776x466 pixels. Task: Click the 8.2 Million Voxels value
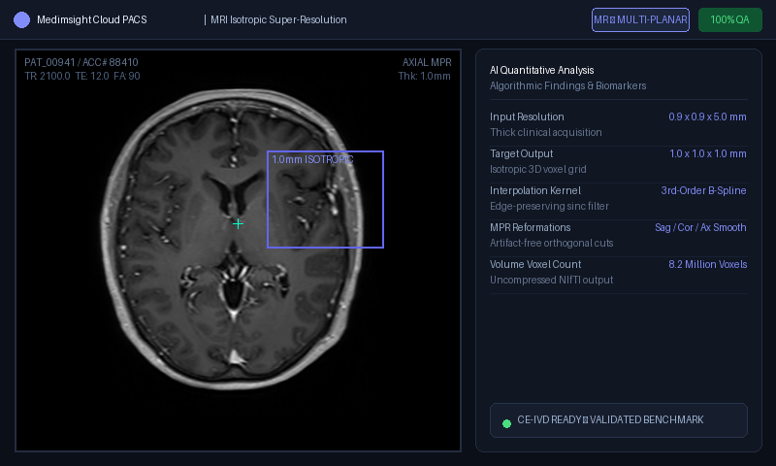click(x=708, y=264)
